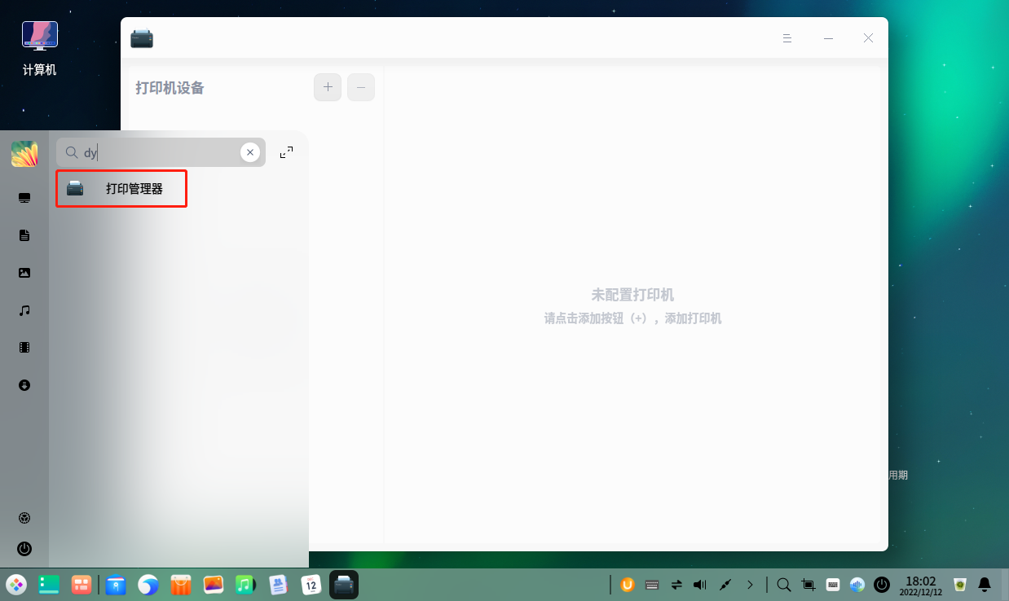Add a printer with the plus button

(x=328, y=87)
